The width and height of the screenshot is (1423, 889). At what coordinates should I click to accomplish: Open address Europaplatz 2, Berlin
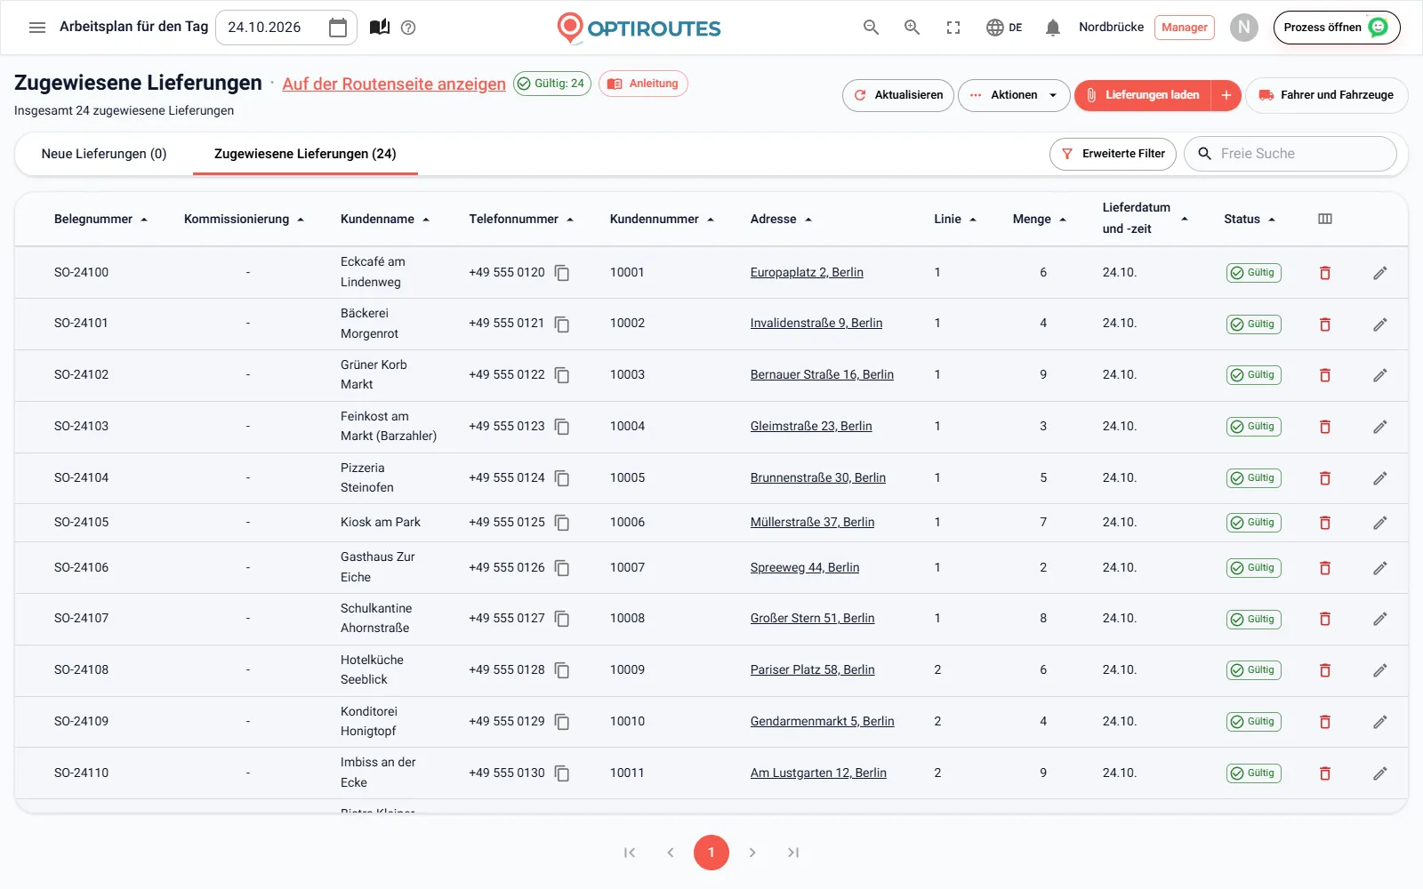coord(807,272)
